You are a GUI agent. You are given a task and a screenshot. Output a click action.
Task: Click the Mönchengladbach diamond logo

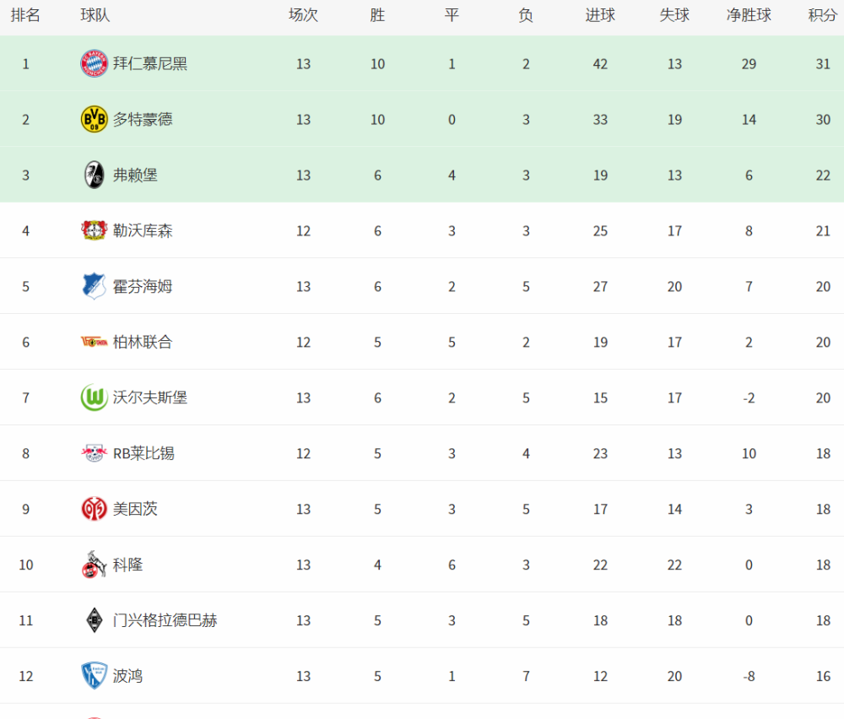point(95,620)
